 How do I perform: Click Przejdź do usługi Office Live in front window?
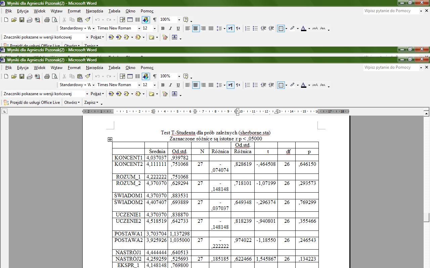32,103
